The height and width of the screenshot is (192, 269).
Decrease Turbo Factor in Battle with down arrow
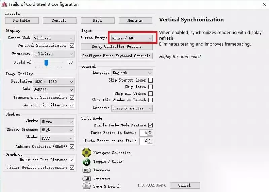150,134
